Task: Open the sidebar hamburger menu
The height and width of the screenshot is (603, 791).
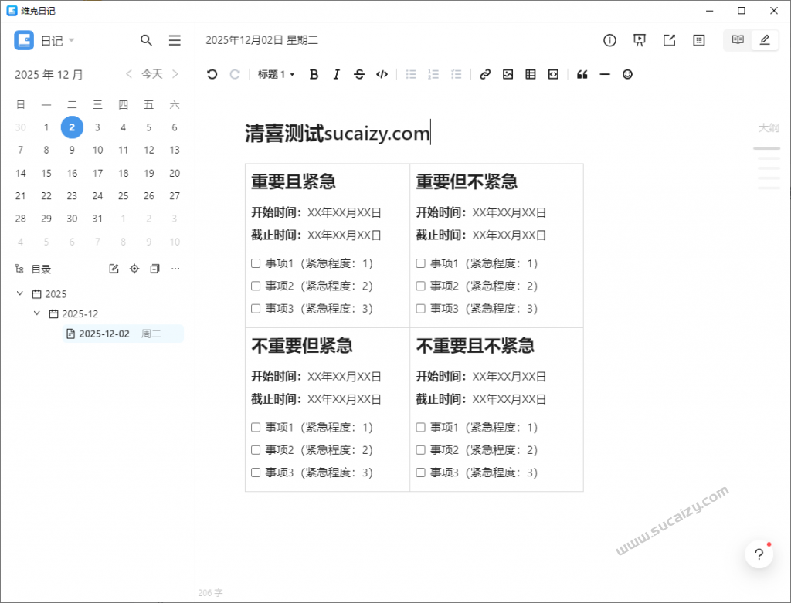Action: [175, 39]
